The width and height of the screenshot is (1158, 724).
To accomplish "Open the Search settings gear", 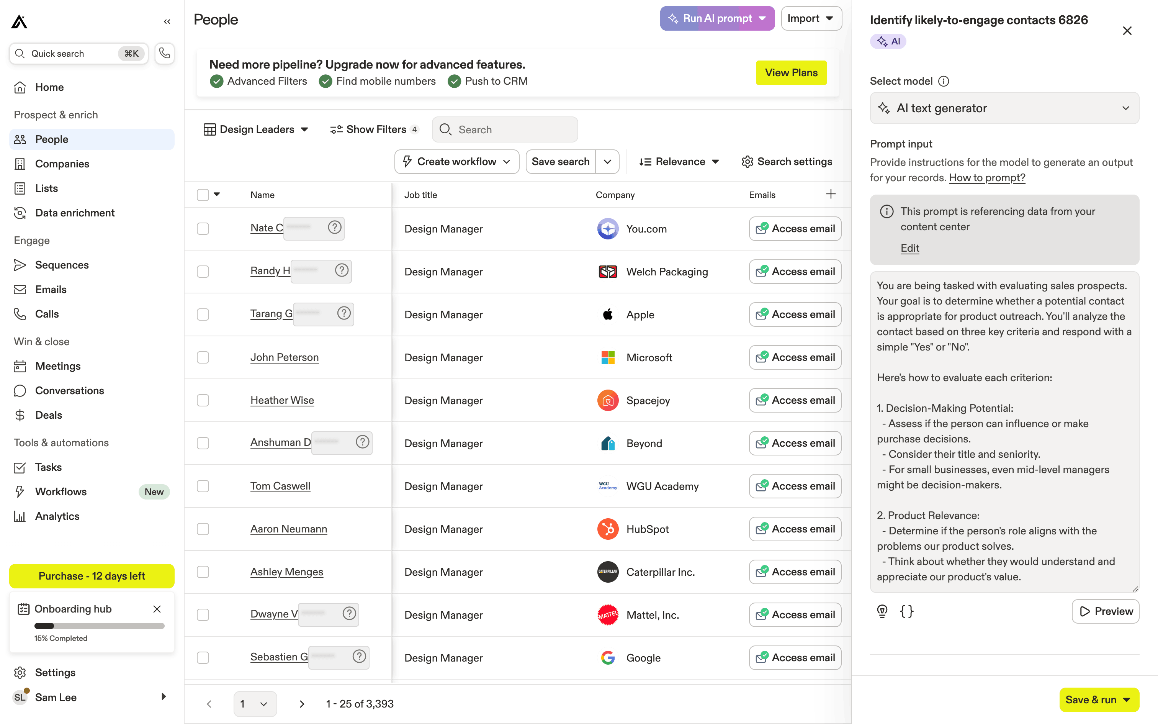I will [787, 161].
